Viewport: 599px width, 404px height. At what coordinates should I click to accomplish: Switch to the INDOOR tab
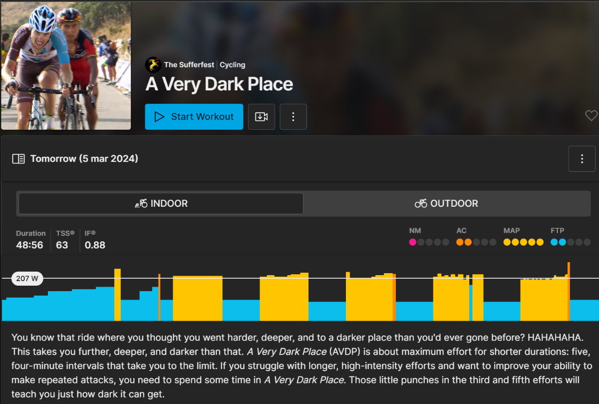click(x=161, y=203)
